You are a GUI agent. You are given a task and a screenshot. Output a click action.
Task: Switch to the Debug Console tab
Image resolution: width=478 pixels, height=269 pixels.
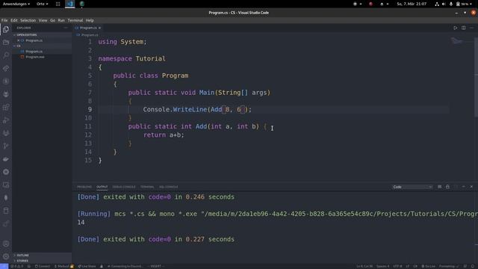124,187
